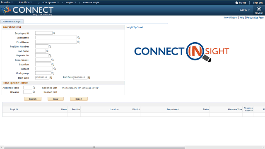Sort by Absence Reason column header

click(248, 109)
